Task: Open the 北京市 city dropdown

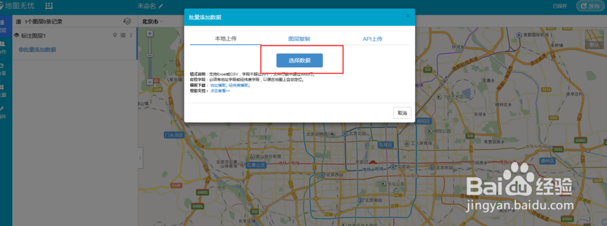Action: 152,22
